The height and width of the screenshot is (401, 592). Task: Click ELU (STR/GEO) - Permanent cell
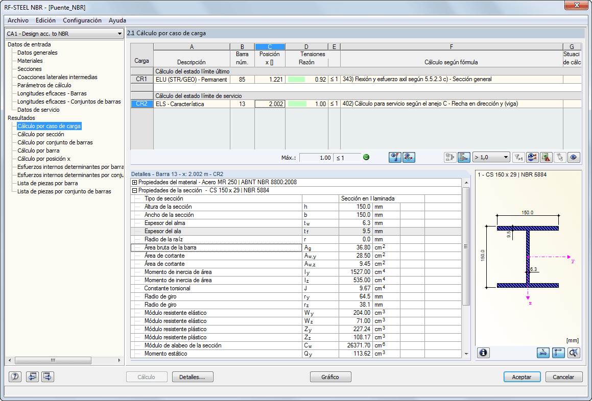tap(192, 79)
